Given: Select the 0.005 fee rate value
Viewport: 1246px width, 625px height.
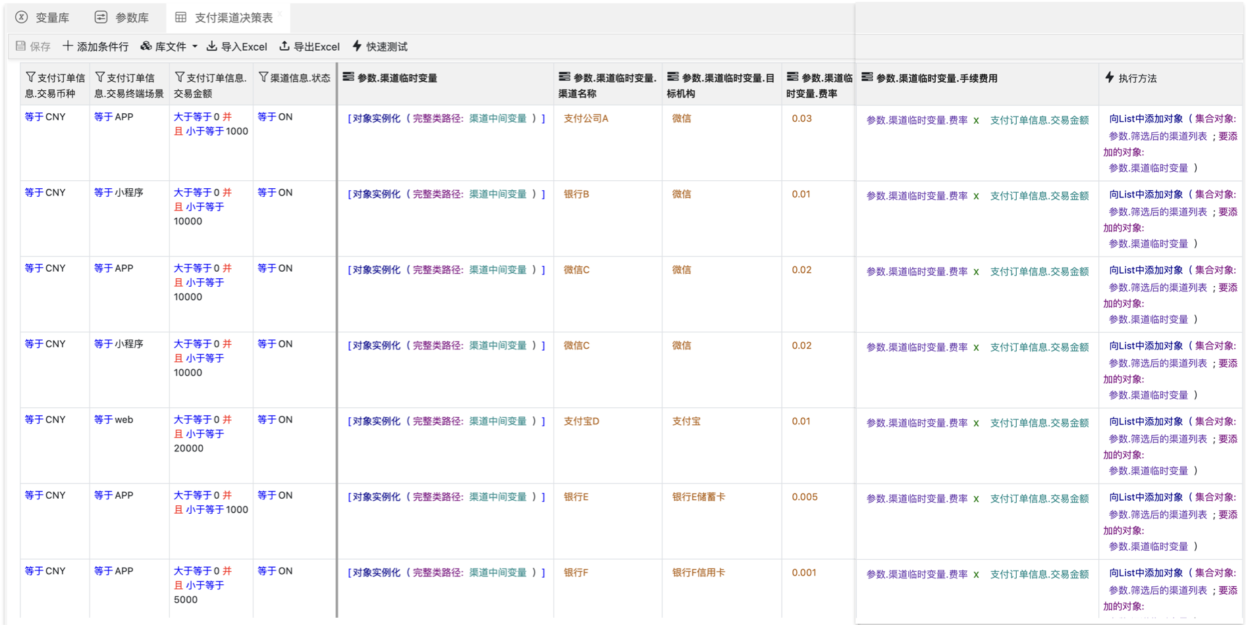Looking at the screenshot, I should click(804, 497).
